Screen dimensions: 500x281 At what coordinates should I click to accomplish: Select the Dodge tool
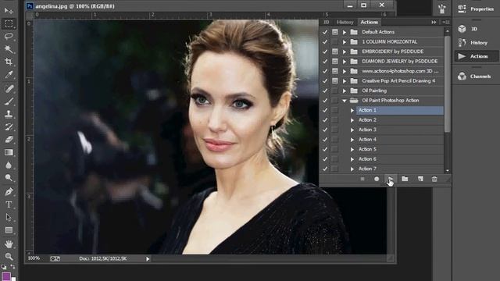(x=9, y=178)
